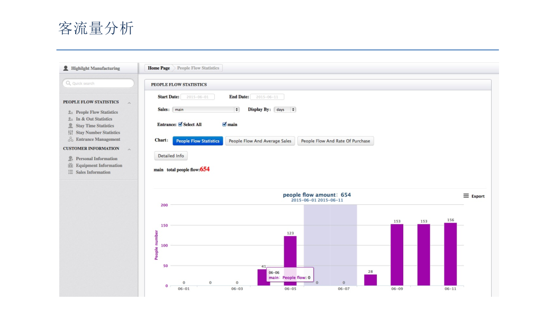The width and height of the screenshot is (553, 319).
Task: Click the Stay Time Statistics person icon
Action: tap(70, 125)
